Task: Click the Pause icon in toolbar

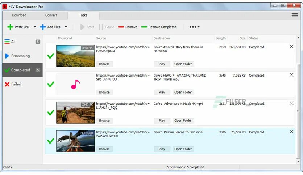Action: tap(101, 27)
